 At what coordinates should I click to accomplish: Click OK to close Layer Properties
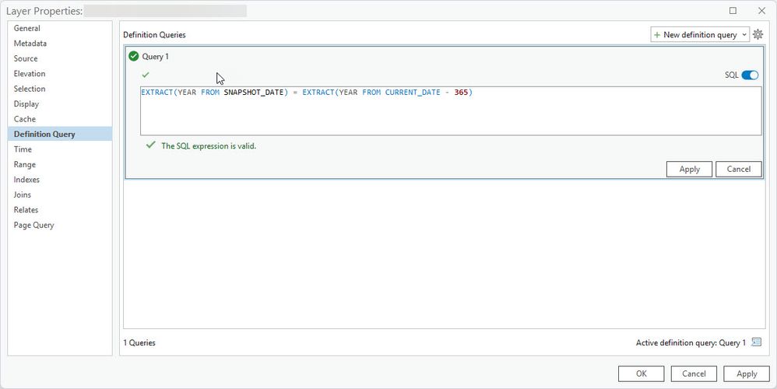coord(642,373)
